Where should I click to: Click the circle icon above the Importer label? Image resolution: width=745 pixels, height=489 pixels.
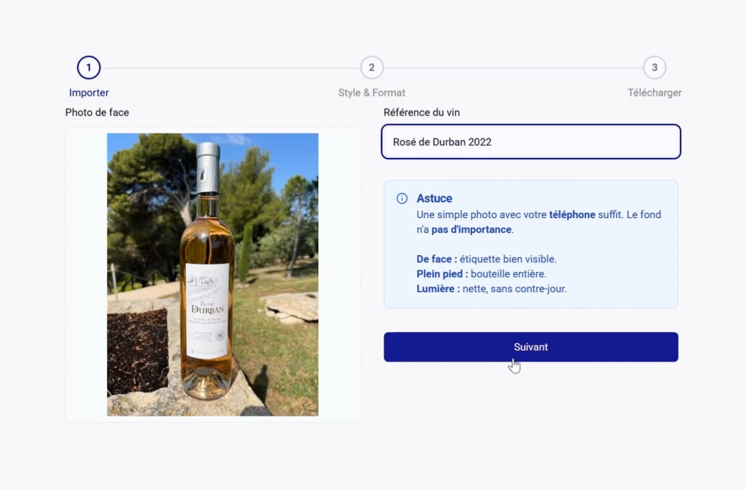pyautogui.click(x=88, y=67)
